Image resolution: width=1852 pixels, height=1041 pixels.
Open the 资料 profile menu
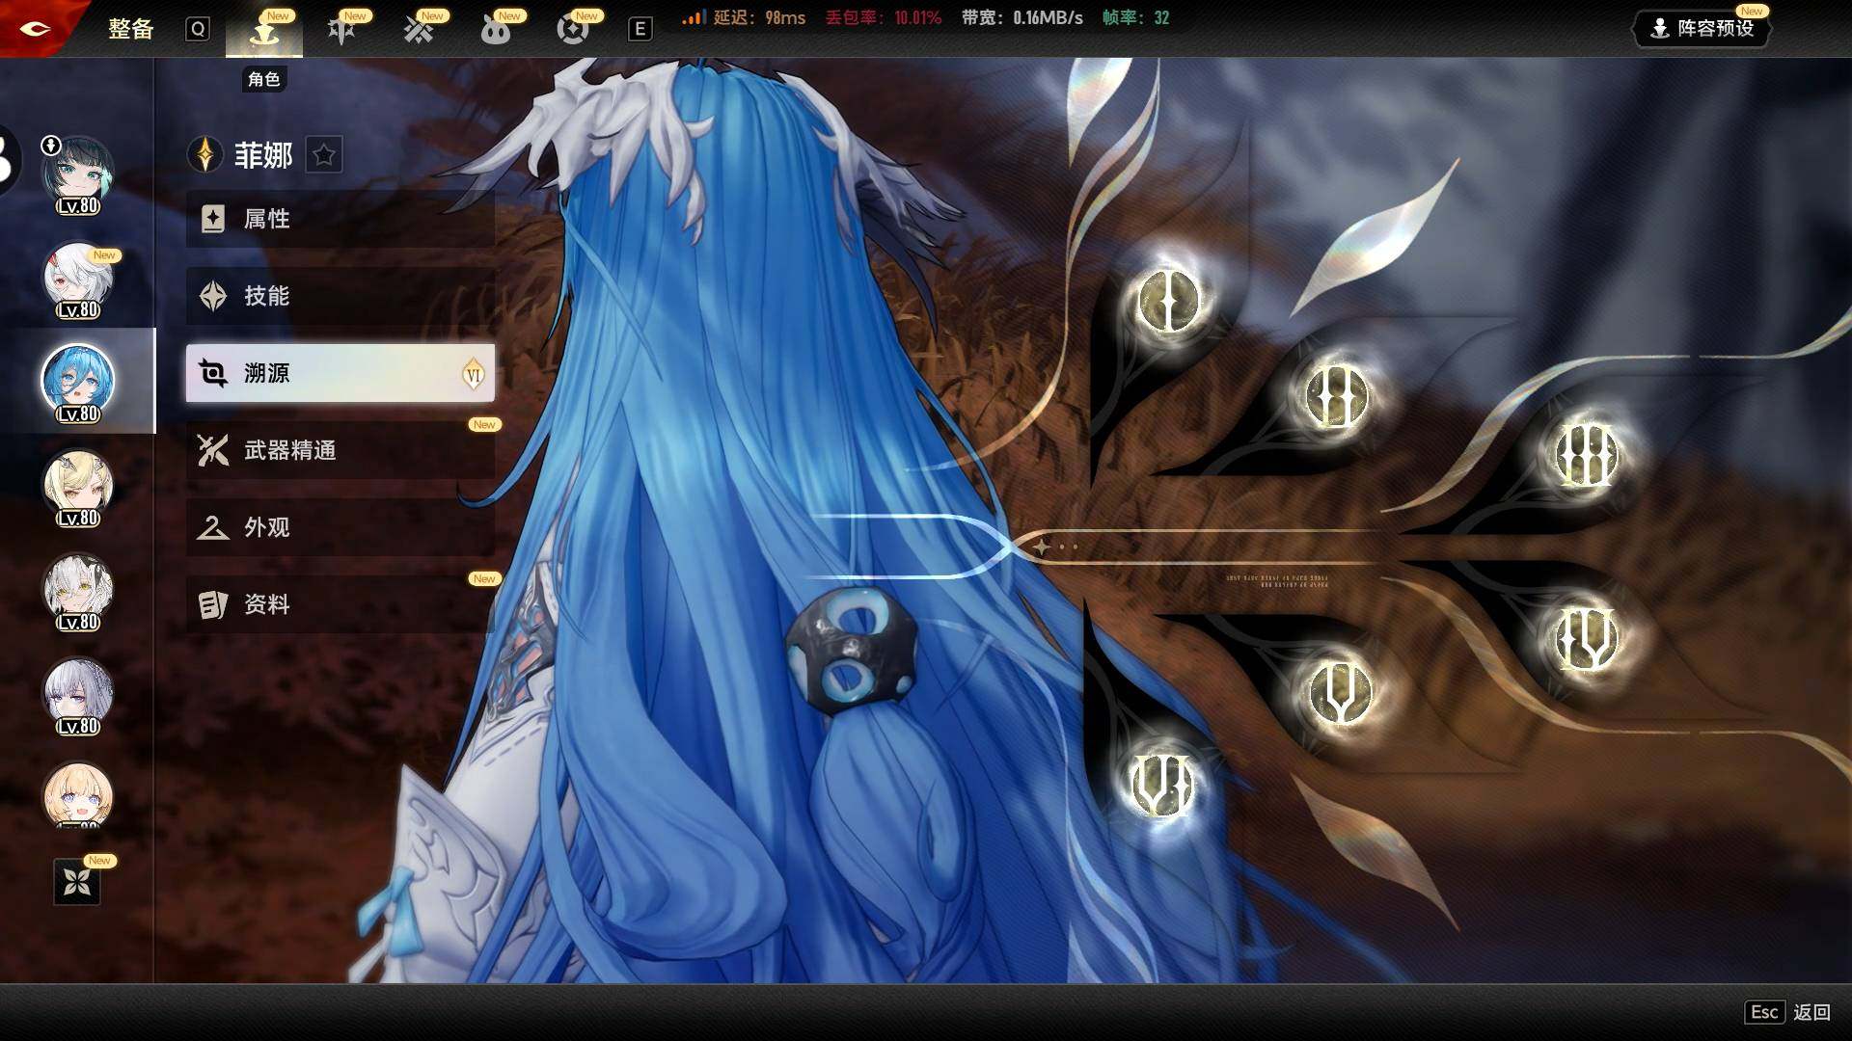[x=340, y=604]
